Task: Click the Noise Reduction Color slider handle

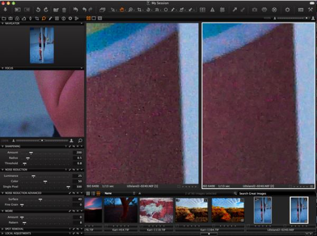Action: (x=45, y=181)
